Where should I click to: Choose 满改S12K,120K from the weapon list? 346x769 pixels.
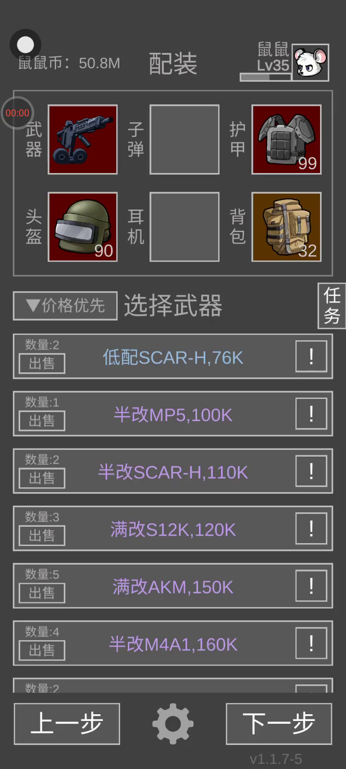(173, 528)
